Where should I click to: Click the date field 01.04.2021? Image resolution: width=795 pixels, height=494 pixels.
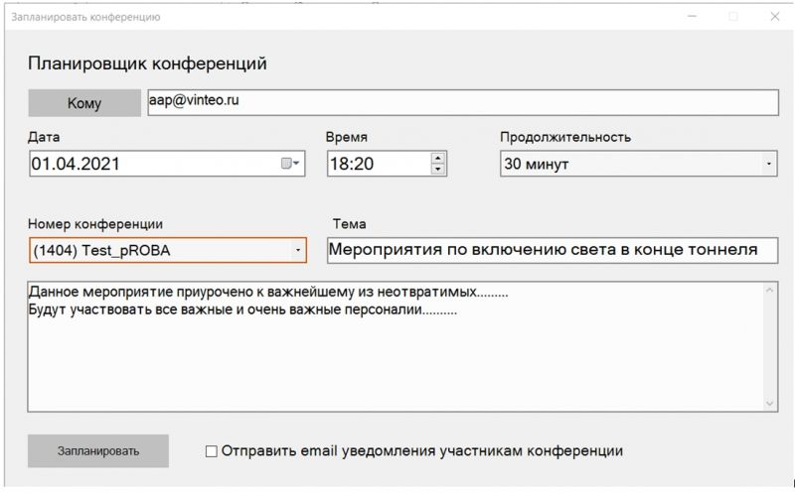167,164
